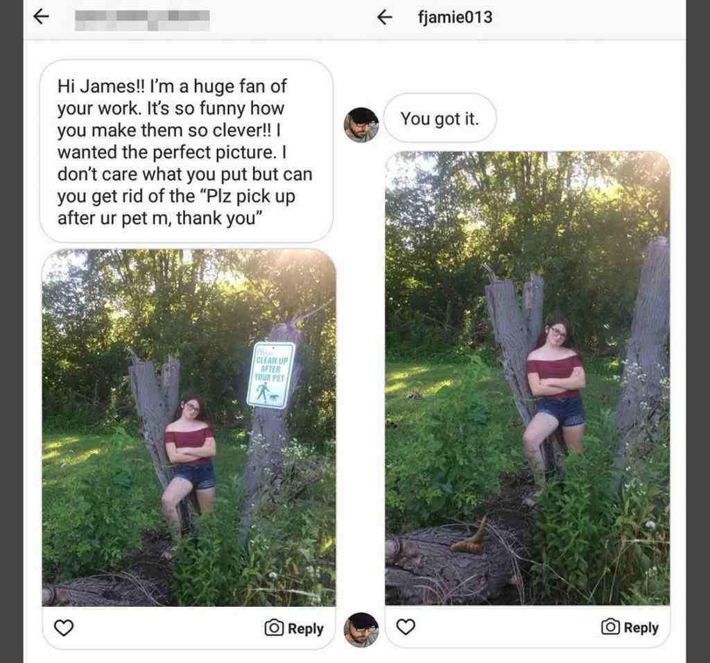Go back using the left conversation's arrow
This screenshot has height=663, width=710.
coord(41,17)
